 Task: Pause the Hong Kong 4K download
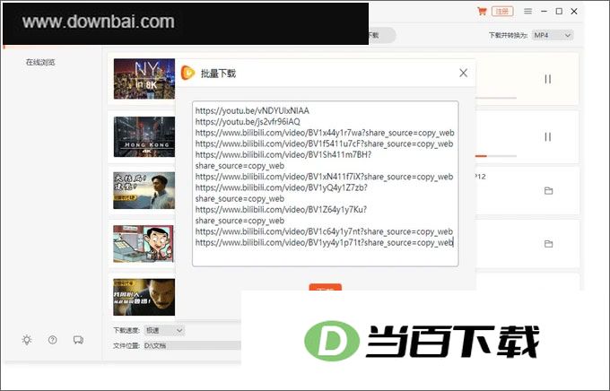coord(548,137)
